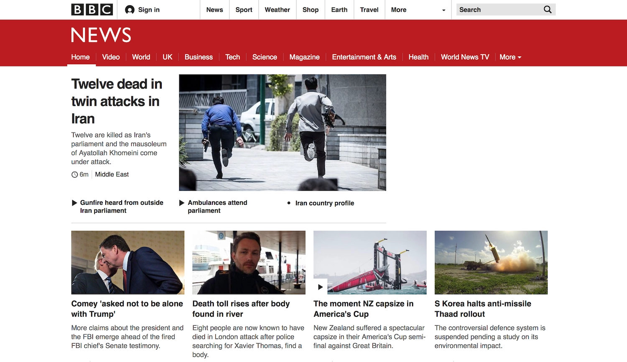Select the Sign in account icon
Image resolution: width=627 pixels, height=362 pixels.
click(130, 9)
